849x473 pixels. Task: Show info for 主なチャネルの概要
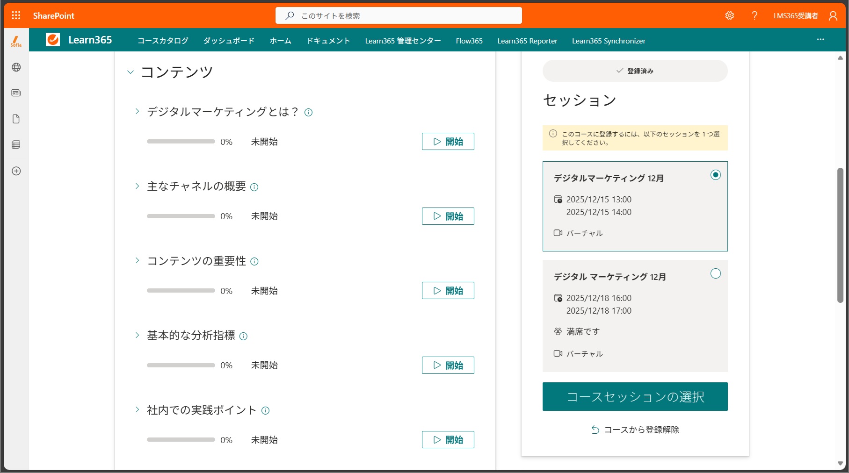pyautogui.click(x=254, y=187)
